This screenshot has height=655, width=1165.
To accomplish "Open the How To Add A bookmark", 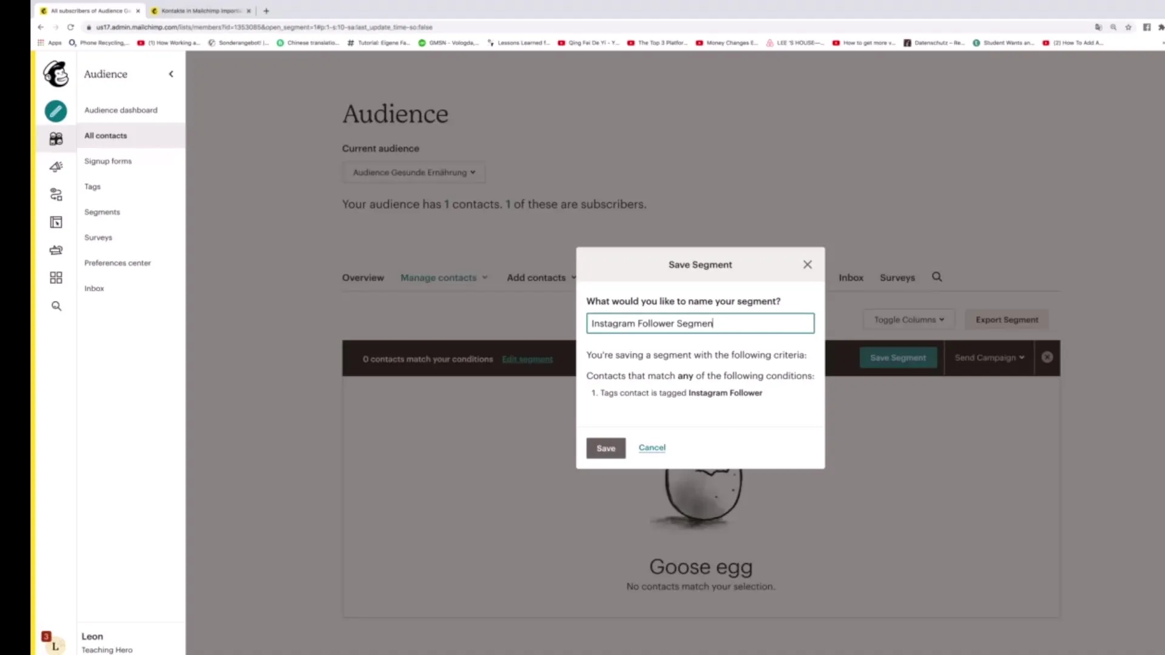I will click(x=1074, y=43).
